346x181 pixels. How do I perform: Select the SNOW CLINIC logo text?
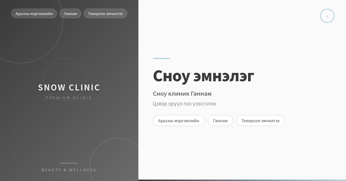tap(69, 87)
